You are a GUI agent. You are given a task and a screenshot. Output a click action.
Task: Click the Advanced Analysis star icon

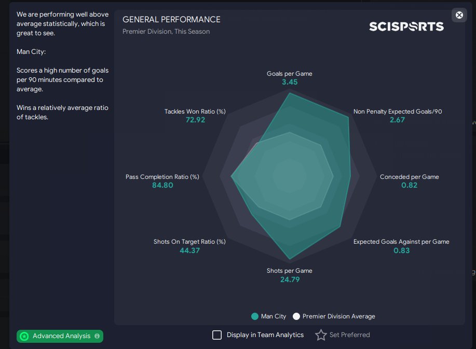24,336
